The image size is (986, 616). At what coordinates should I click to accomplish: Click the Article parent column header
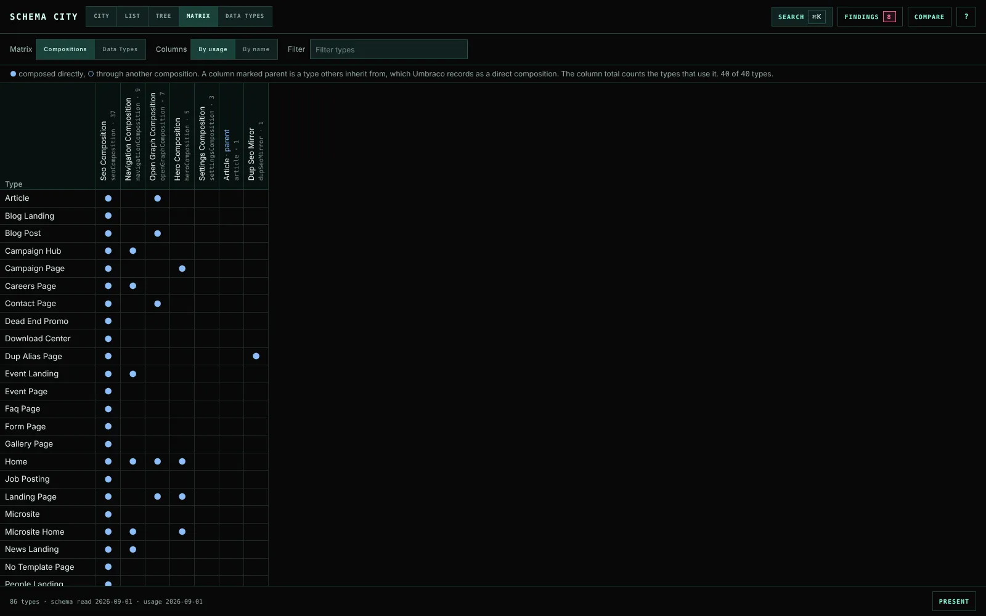(231, 136)
